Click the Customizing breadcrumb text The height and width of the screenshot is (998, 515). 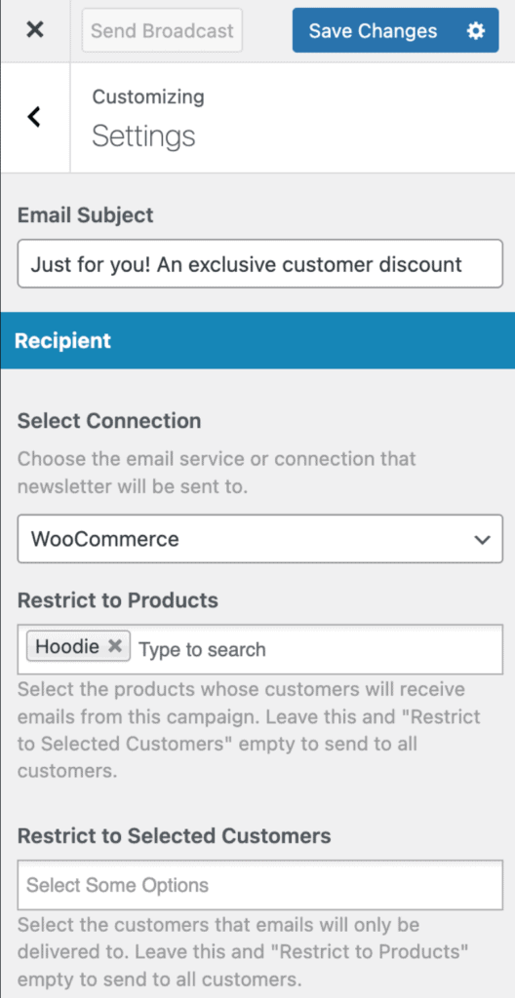coord(148,96)
